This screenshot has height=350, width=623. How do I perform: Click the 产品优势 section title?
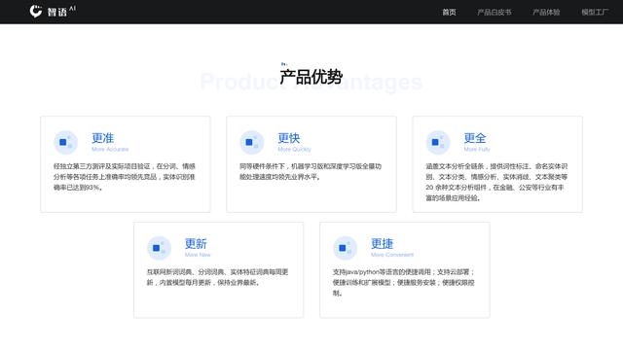coord(311,77)
